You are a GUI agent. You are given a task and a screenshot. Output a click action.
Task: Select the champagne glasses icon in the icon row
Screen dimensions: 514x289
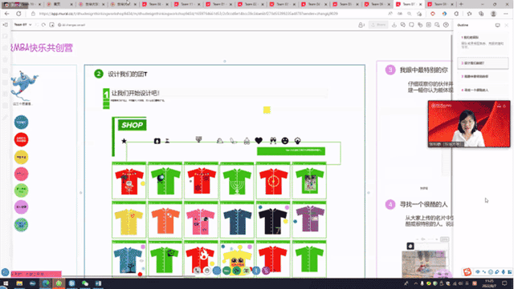tap(273, 141)
